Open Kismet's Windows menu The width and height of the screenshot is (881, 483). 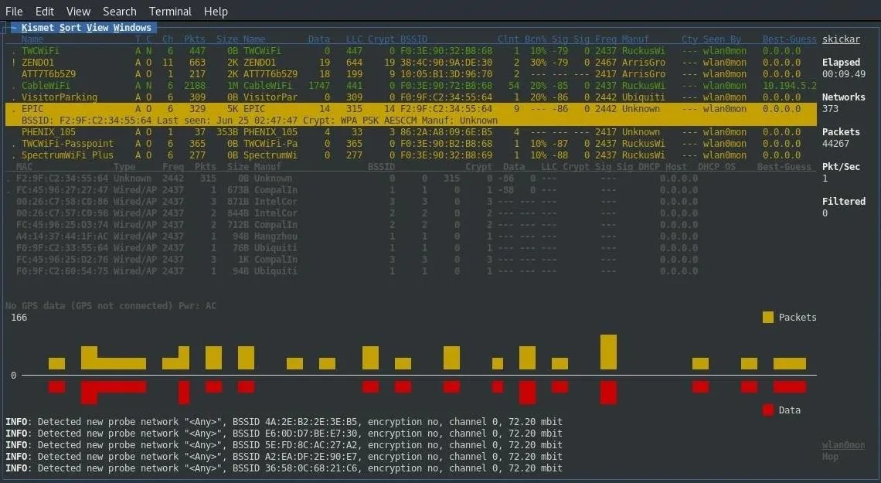[132, 28]
